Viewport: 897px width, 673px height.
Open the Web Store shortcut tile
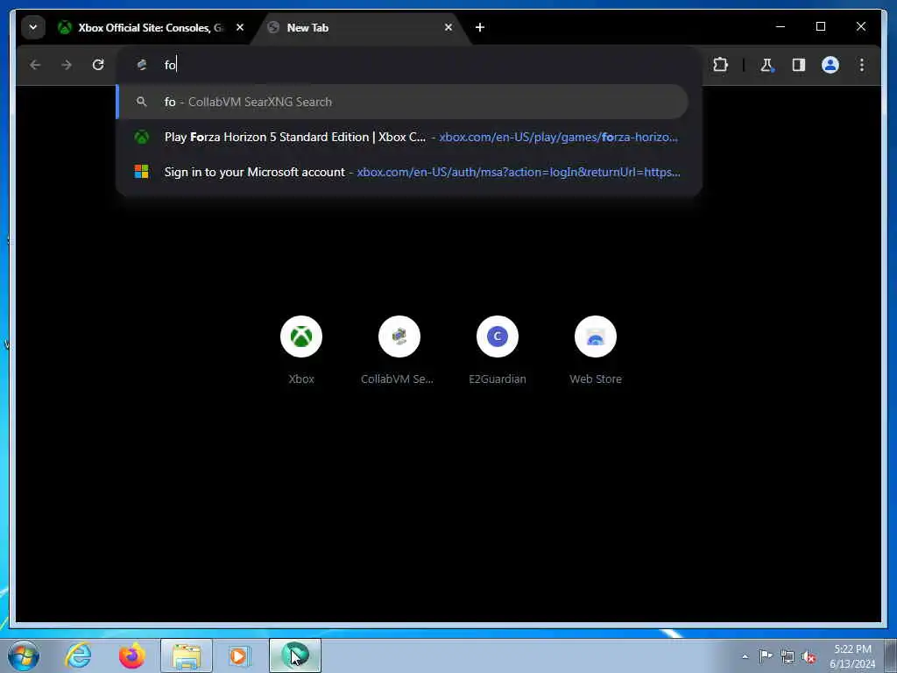[596, 351]
